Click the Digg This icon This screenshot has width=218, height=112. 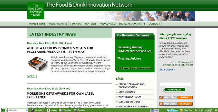[181, 110]
